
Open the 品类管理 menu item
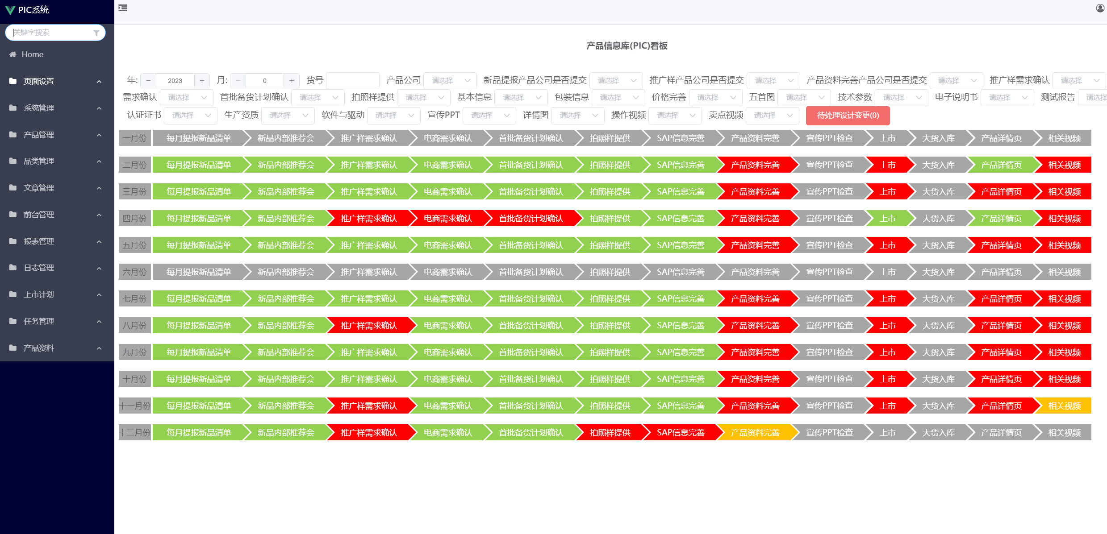pyautogui.click(x=57, y=161)
